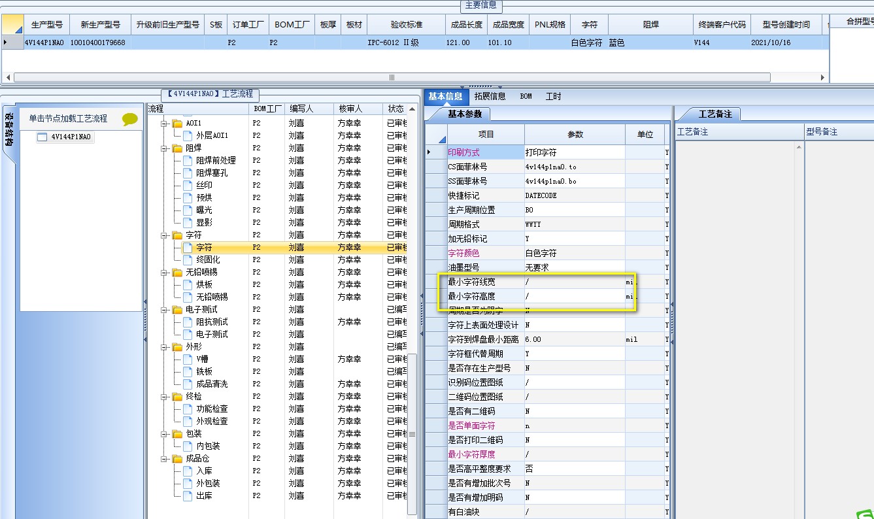Click the 印刷方式 parameter value 打印字符
Screen dimensions: 874x519
(575, 152)
